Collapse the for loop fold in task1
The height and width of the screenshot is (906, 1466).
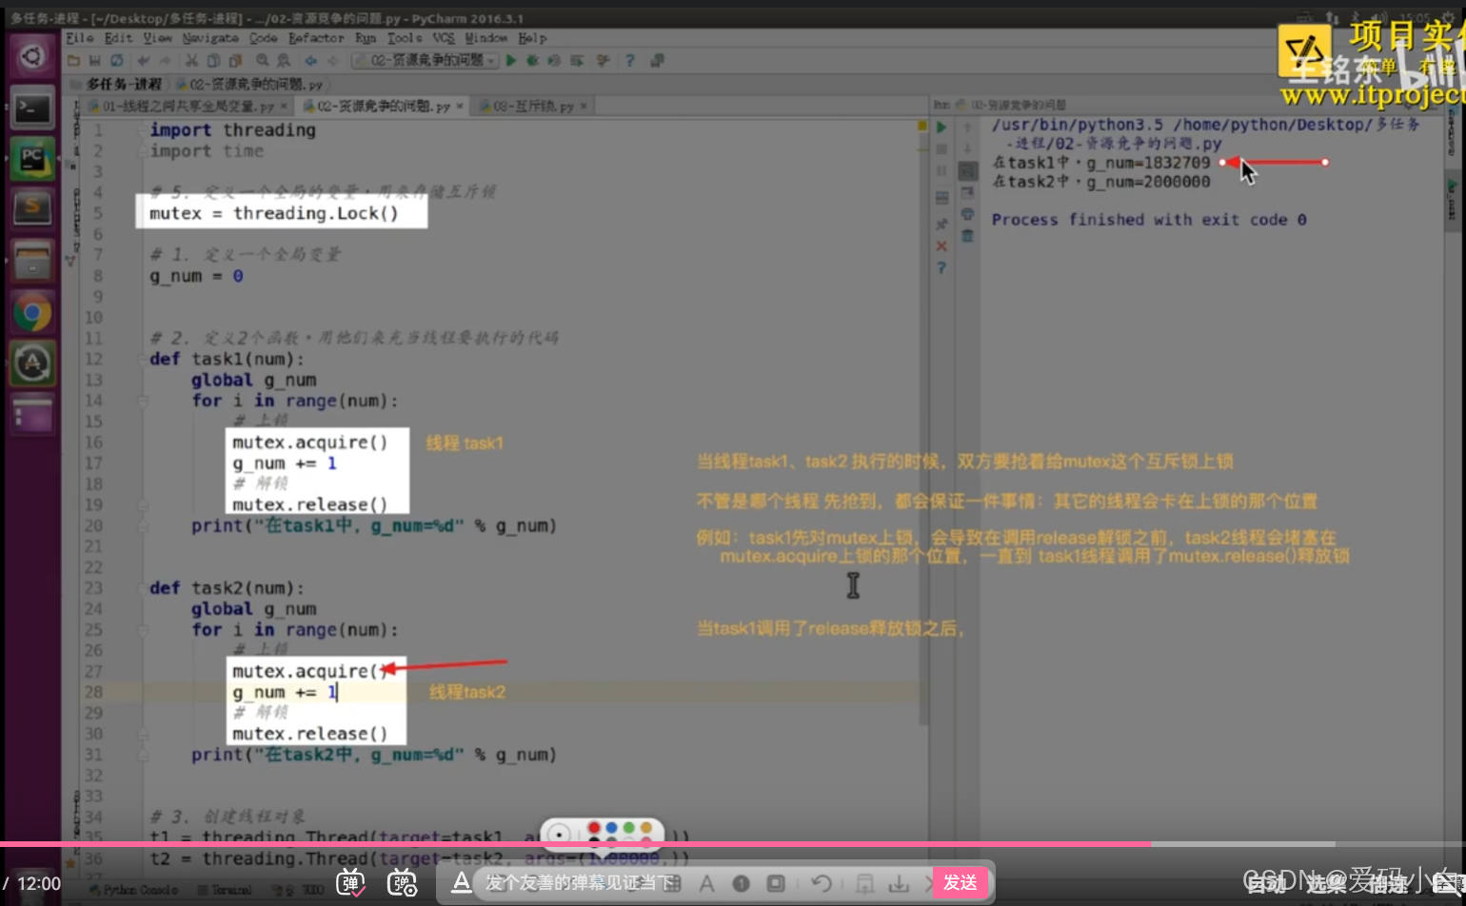click(143, 402)
